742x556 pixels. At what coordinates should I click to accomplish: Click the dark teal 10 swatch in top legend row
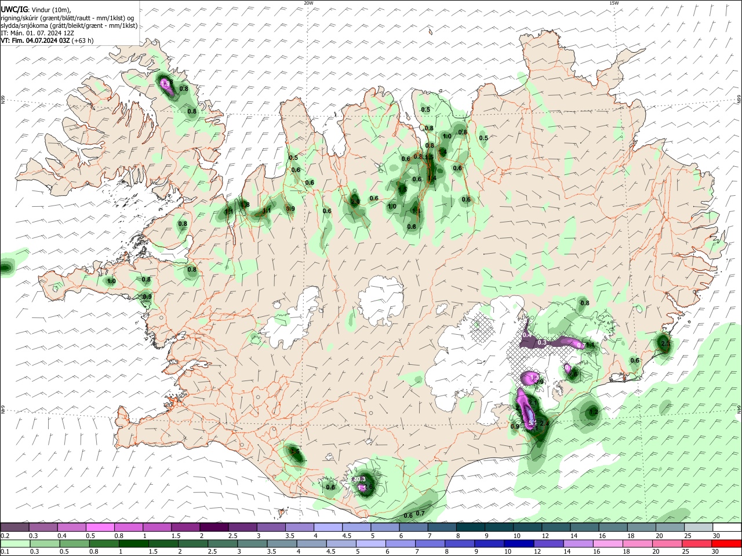[528, 527]
